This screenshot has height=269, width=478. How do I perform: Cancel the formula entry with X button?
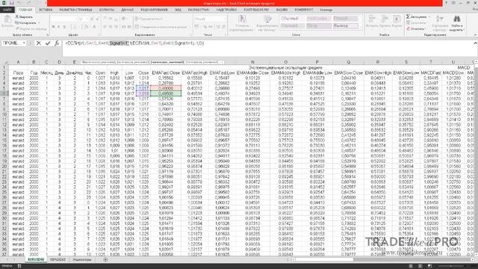pos(39,43)
